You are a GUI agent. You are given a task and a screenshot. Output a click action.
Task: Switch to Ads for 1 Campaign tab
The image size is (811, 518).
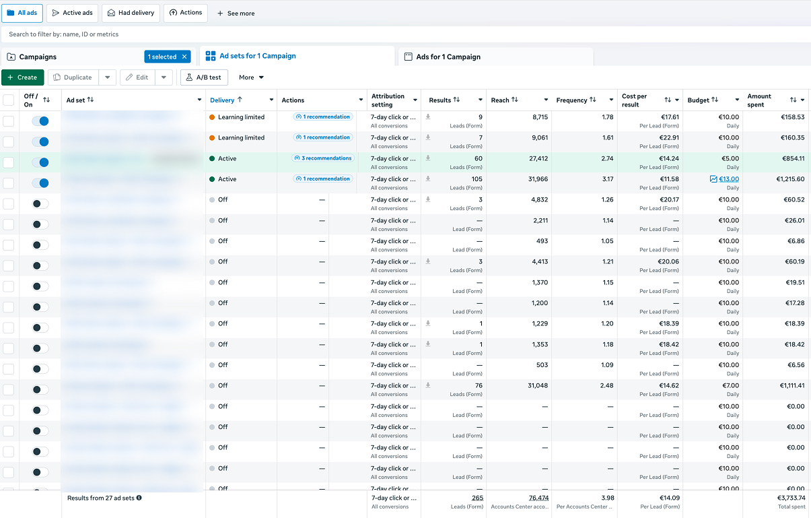point(448,57)
